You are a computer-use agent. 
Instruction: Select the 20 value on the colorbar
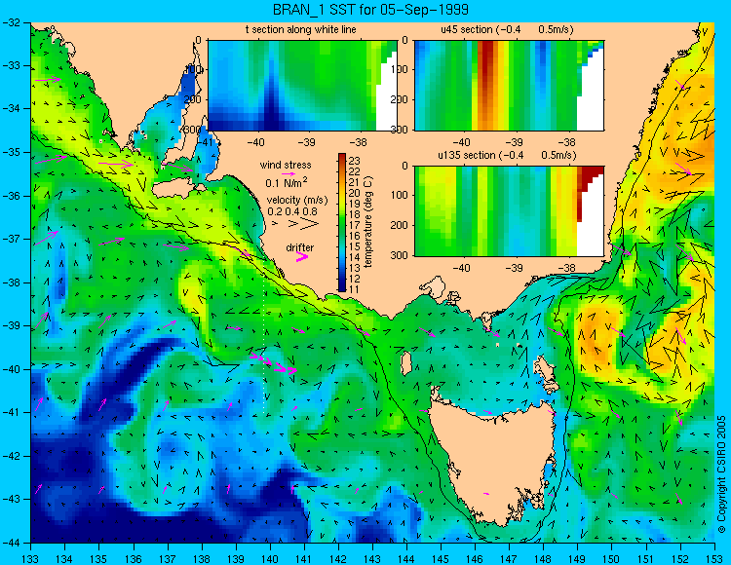[x=355, y=193]
